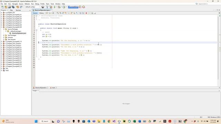This screenshot has height=124, width=221.
Task: Click the Debug Project icon
Action: click(59, 7)
